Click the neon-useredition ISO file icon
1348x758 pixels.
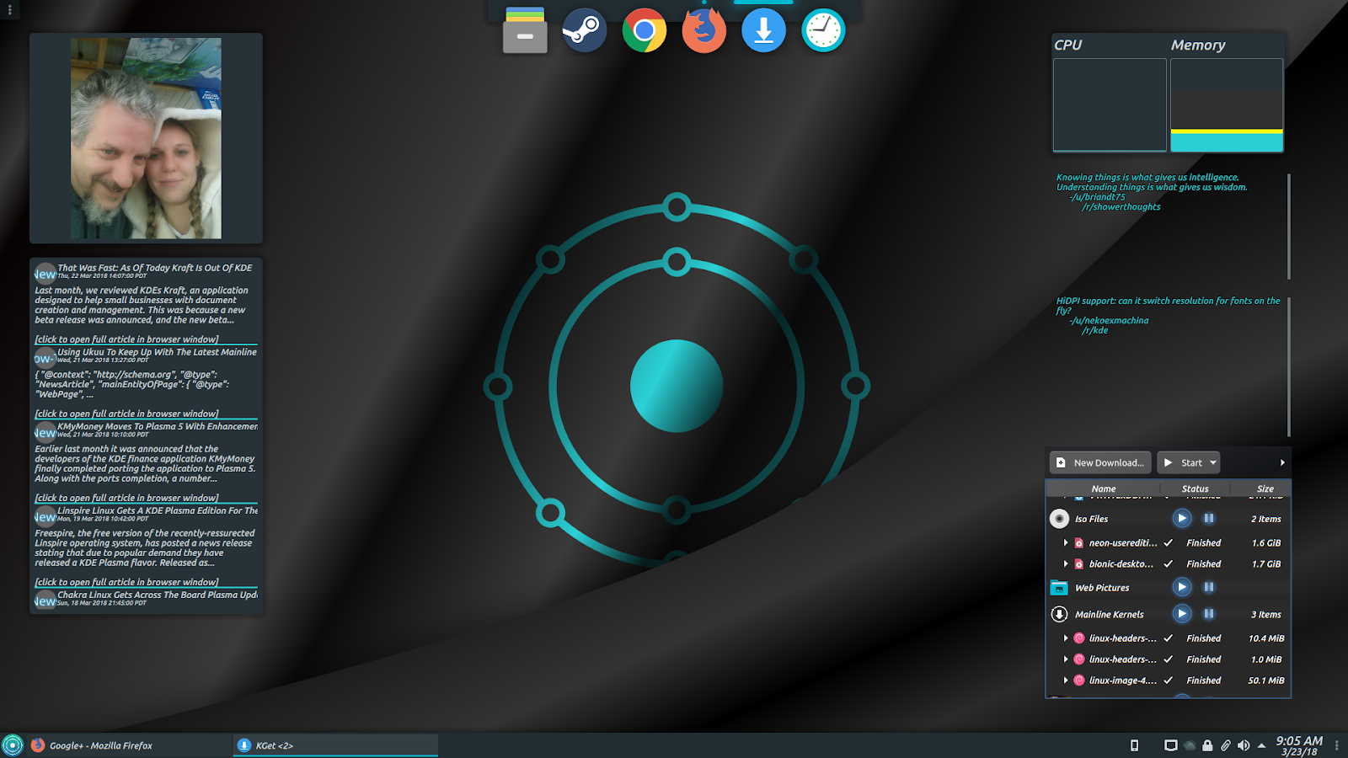pyautogui.click(x=1078, y=543)
